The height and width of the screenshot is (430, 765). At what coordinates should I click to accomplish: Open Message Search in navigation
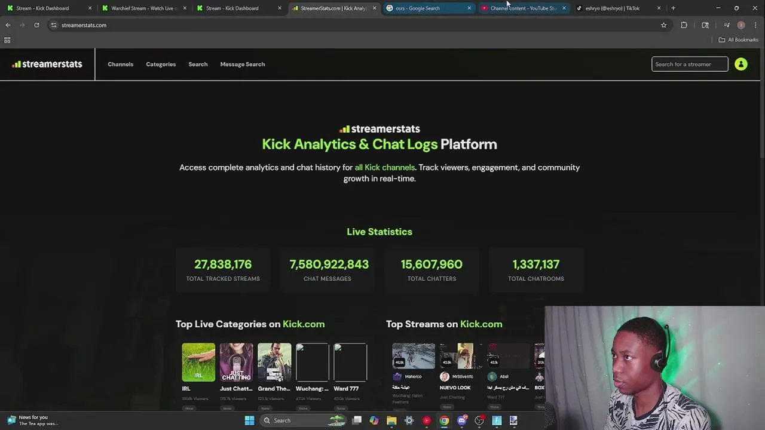243,64
